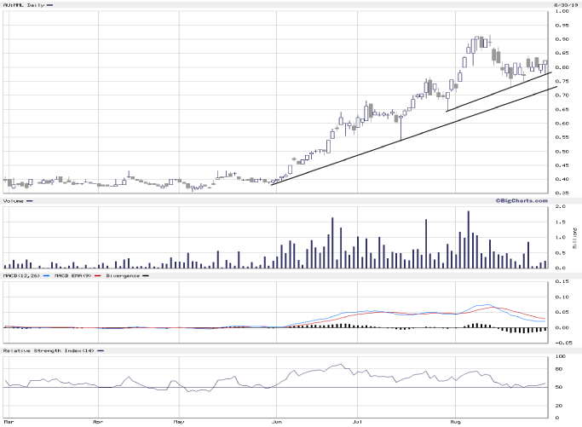
Task: Click the Jun label on time axis
Action: click(x=275, y=421)
